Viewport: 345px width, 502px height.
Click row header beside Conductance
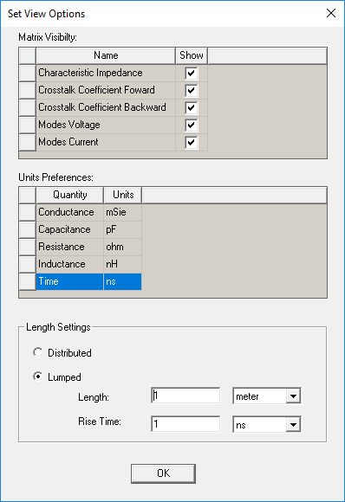(x=27, y=212)
